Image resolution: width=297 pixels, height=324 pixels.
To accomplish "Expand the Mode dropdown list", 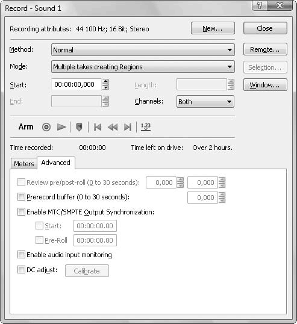I will click(143, 67).
